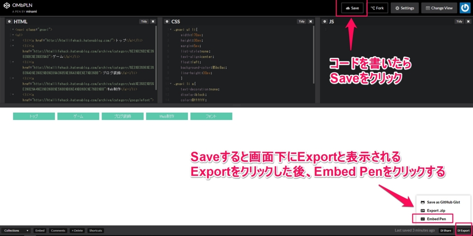473x236 pixels.
Task: Click the トップ nav link in preview
Action: [x=34, y=116]
